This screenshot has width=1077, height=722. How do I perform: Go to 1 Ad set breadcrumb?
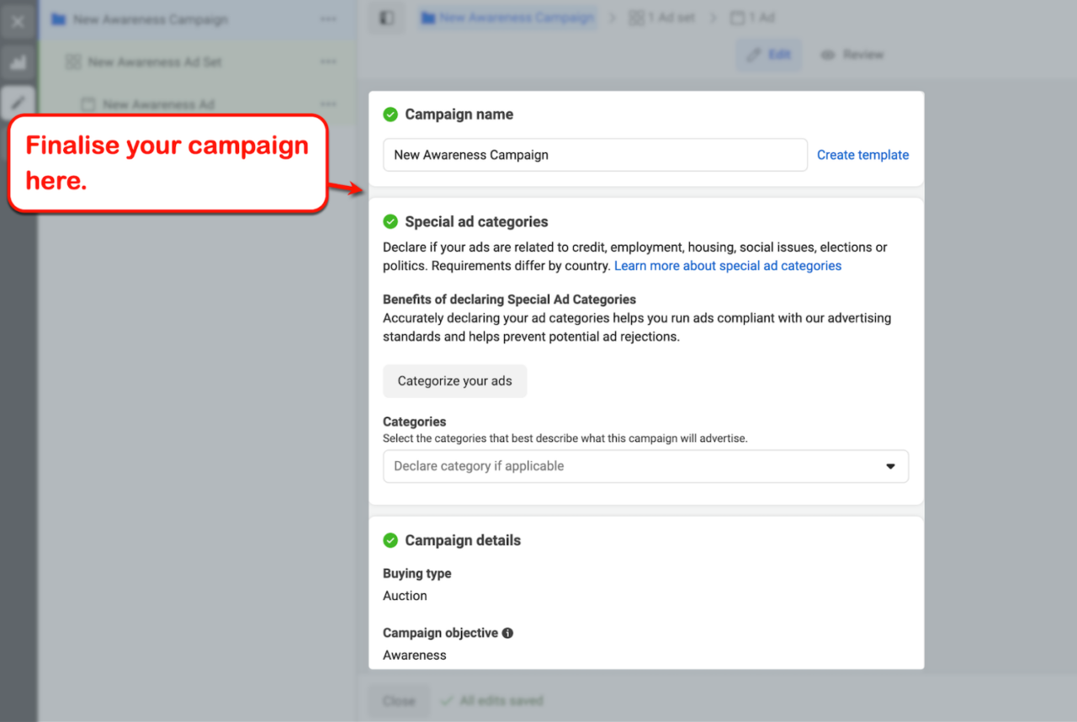[662, 18]
